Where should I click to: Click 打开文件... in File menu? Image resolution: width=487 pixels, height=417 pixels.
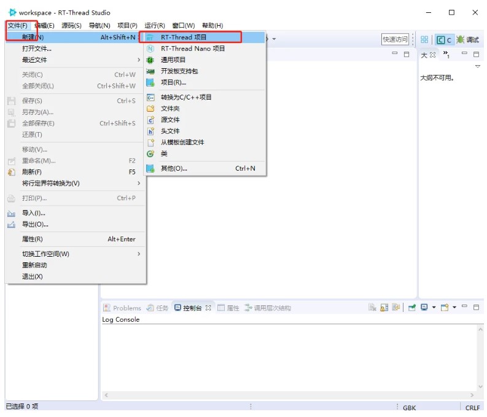76,49
